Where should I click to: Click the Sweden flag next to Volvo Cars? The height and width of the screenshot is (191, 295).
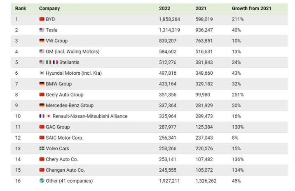42,148
